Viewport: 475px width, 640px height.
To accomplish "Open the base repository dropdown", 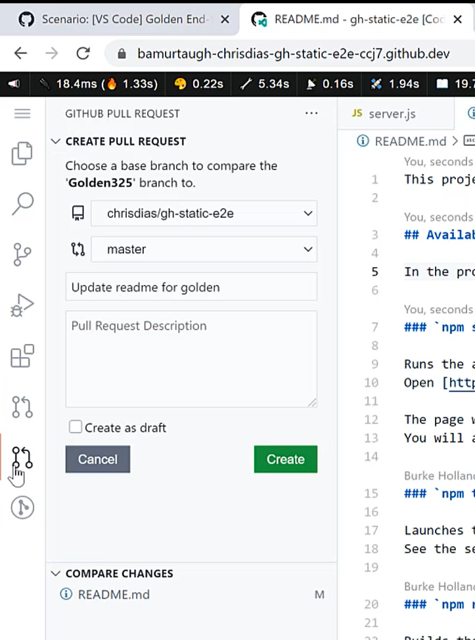I will (x=204, y=213).
